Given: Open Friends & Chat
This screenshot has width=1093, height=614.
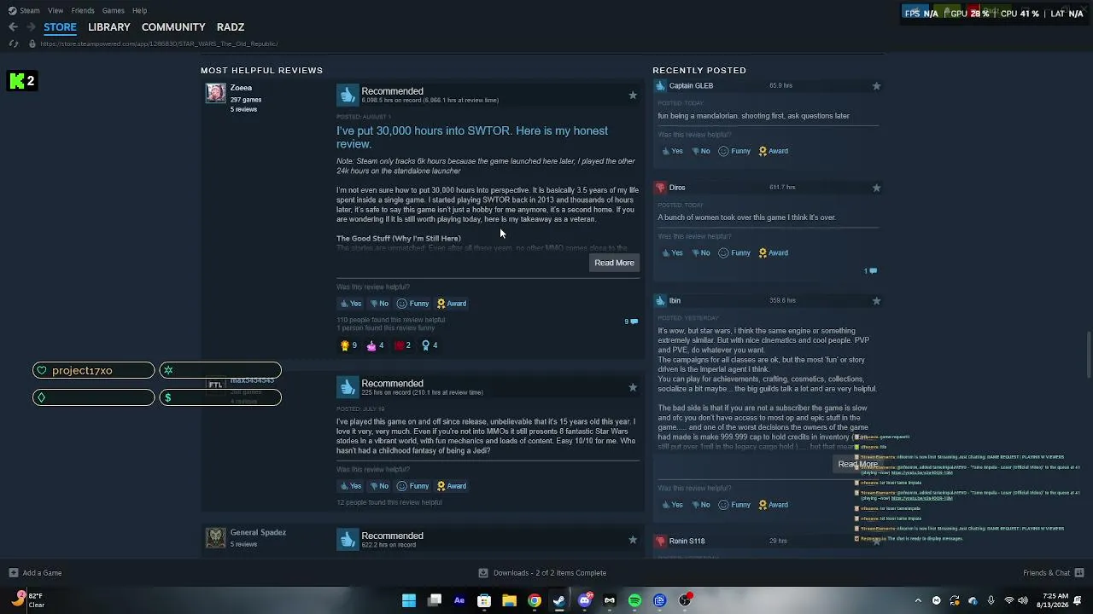Looking at the screenshot, I should click(1053, 573).
